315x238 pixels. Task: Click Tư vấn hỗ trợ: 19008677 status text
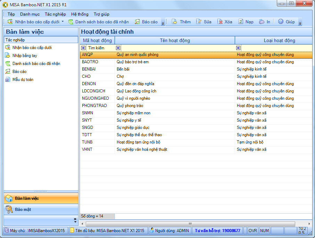217,231
